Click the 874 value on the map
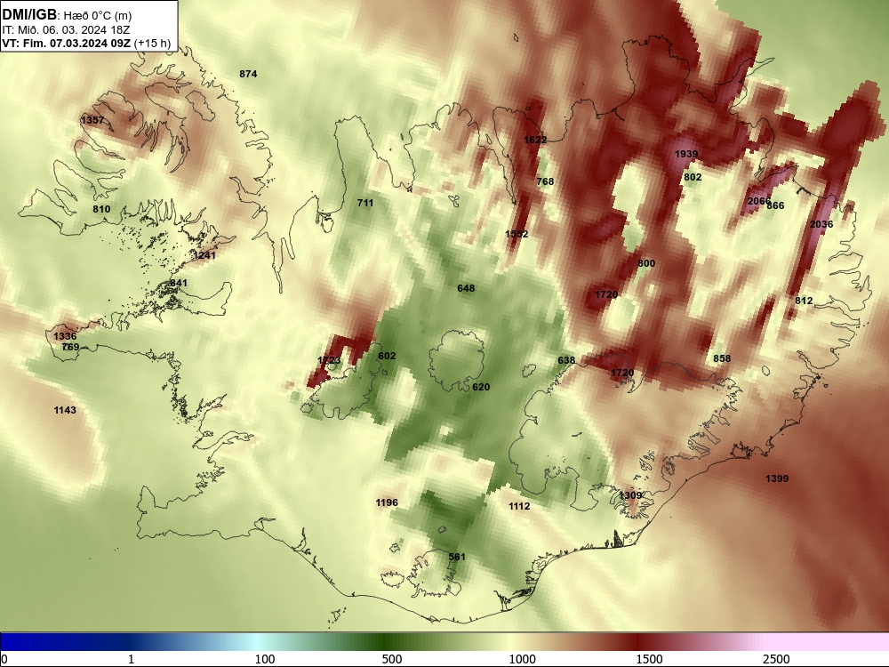This screenshot has height=667, width=889. pyautogui.click(x=248, y=74)
